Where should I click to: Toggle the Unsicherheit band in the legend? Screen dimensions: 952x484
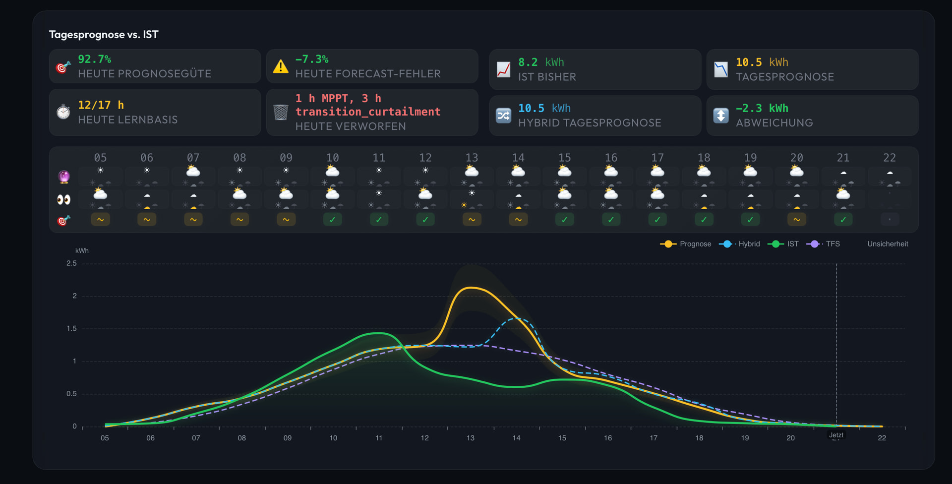[888, 244]
